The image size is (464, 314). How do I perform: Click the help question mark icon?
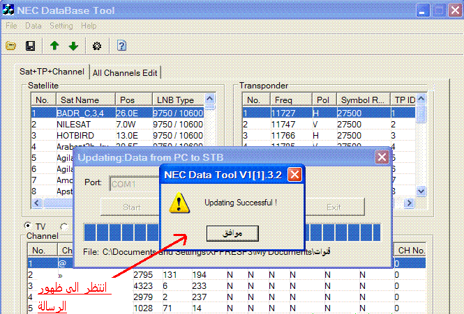coord(121,46)
